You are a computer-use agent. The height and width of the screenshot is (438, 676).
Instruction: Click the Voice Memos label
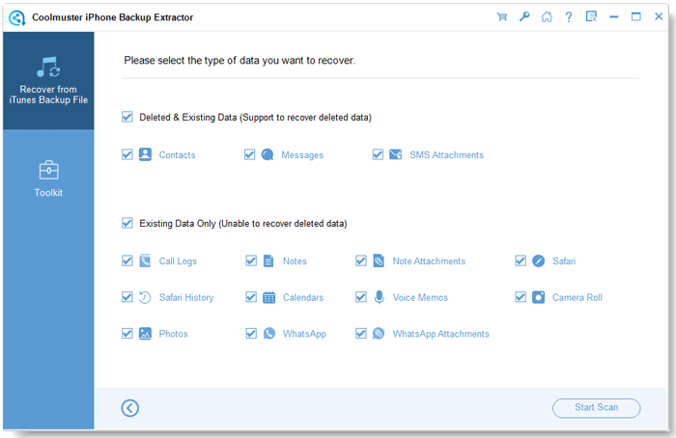pos(420,297)
